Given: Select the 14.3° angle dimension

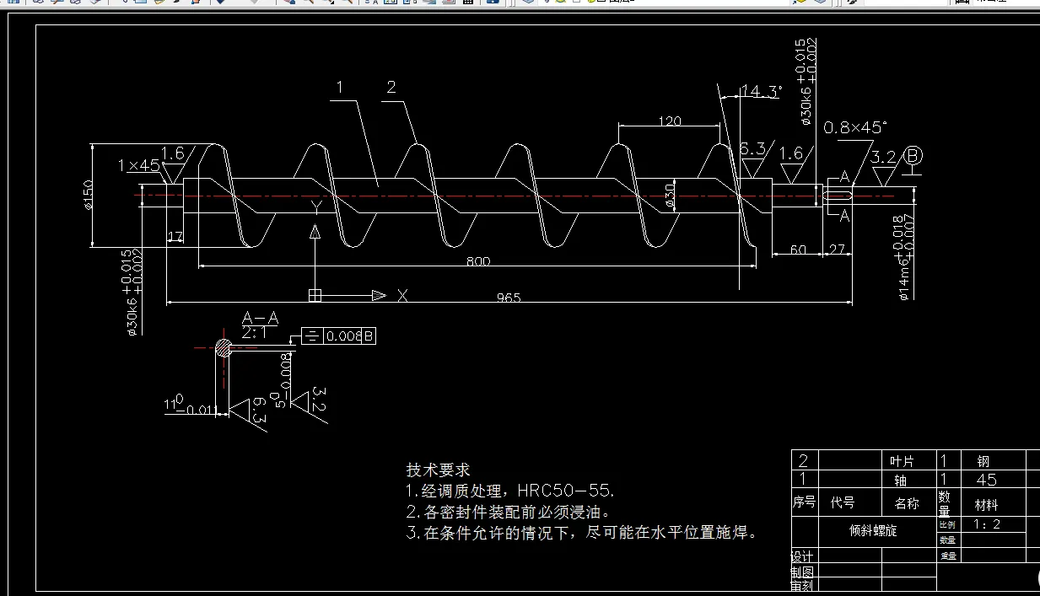Looking at the screenshot, I should [761, 91].
